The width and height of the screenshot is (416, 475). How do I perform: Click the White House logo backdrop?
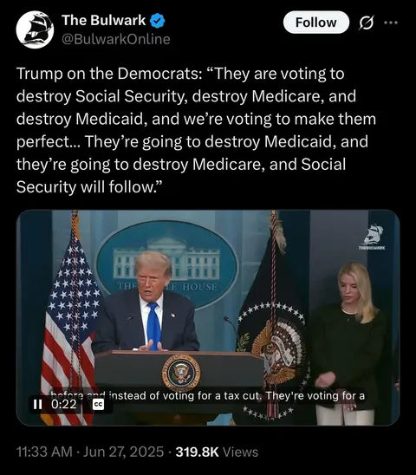click(x=167, y=265)
